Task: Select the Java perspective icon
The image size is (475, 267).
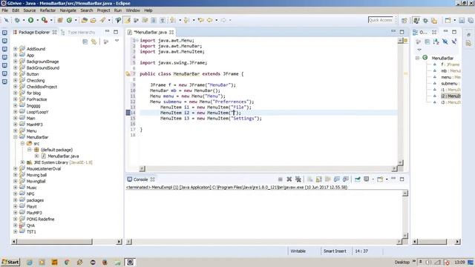Action: (416, 20)
